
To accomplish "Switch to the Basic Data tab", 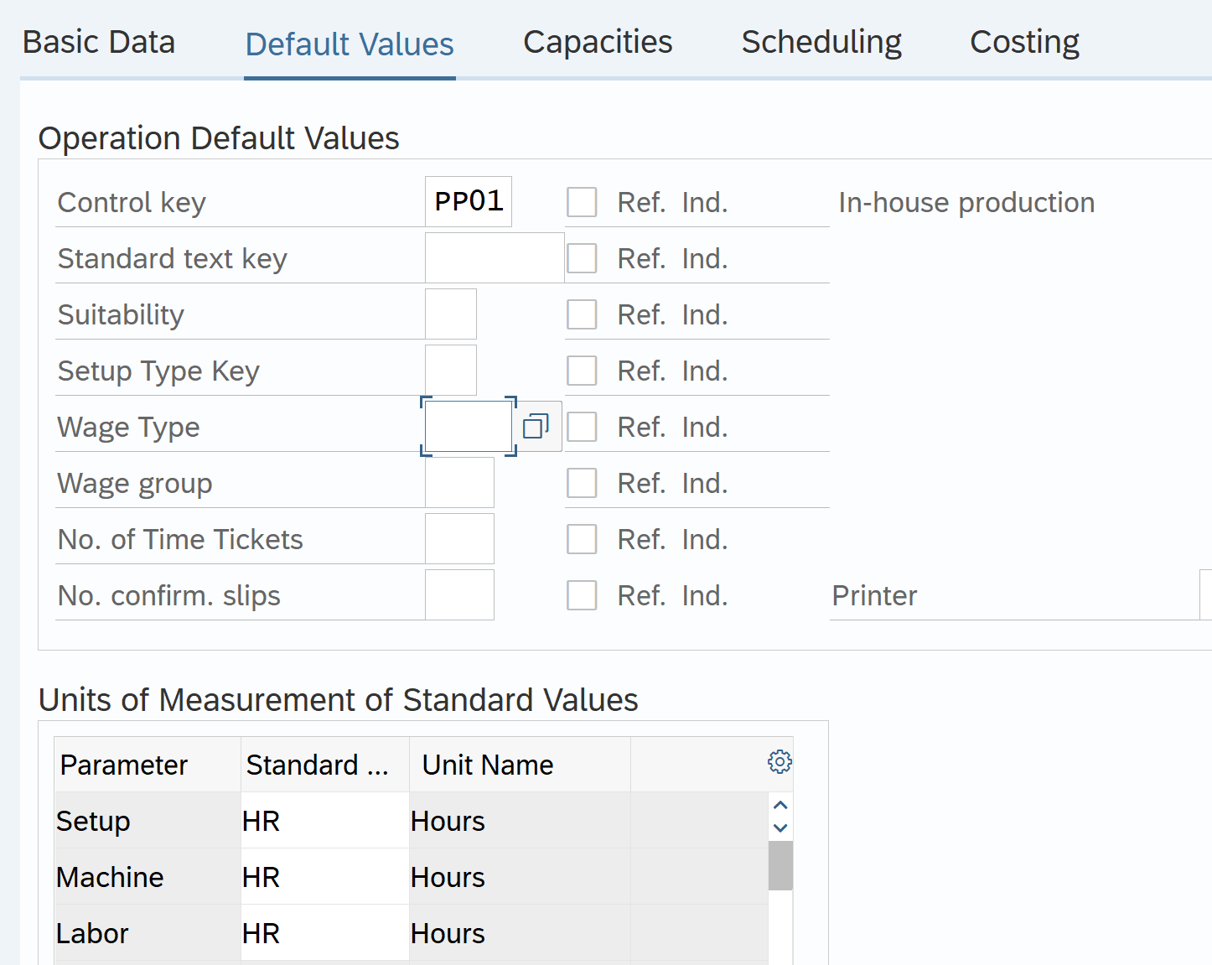I will click(99, 42).
